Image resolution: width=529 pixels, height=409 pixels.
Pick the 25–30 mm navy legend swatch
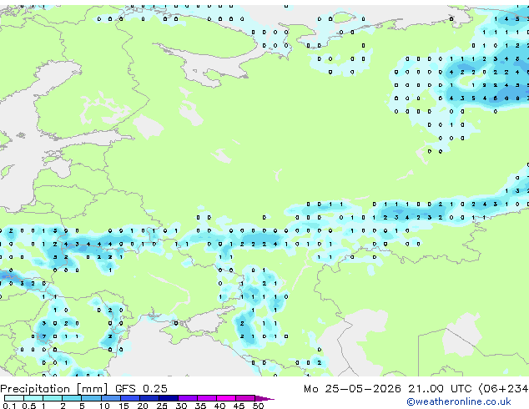(x=168, y=398)
